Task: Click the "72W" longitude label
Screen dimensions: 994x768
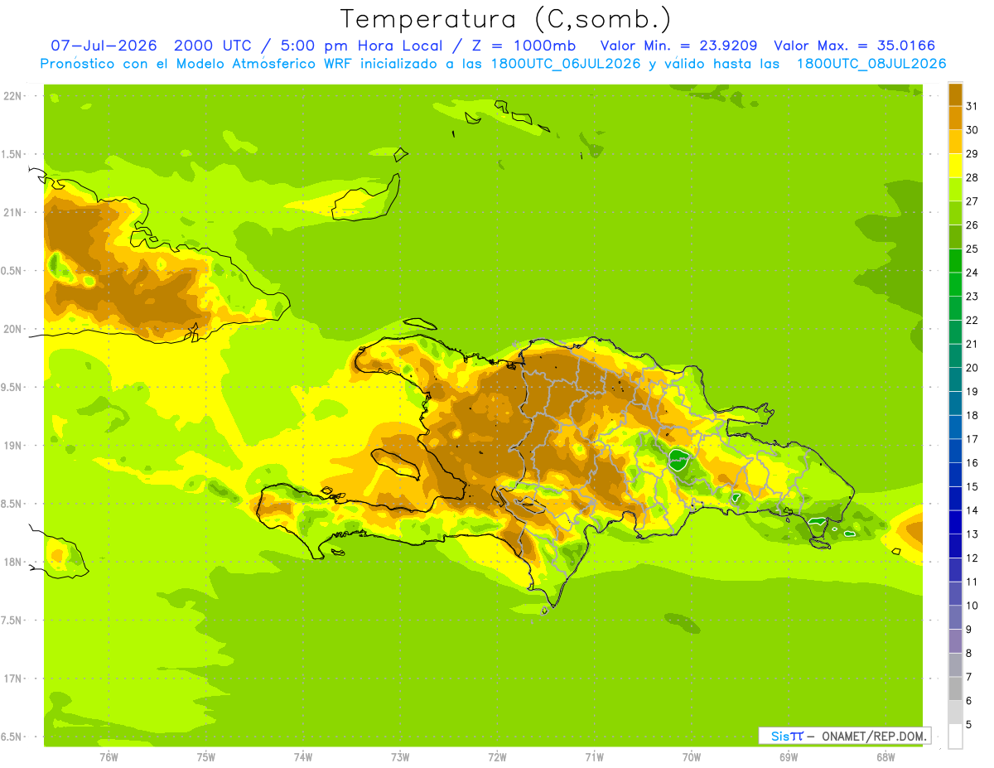Action: click(497, 757)
